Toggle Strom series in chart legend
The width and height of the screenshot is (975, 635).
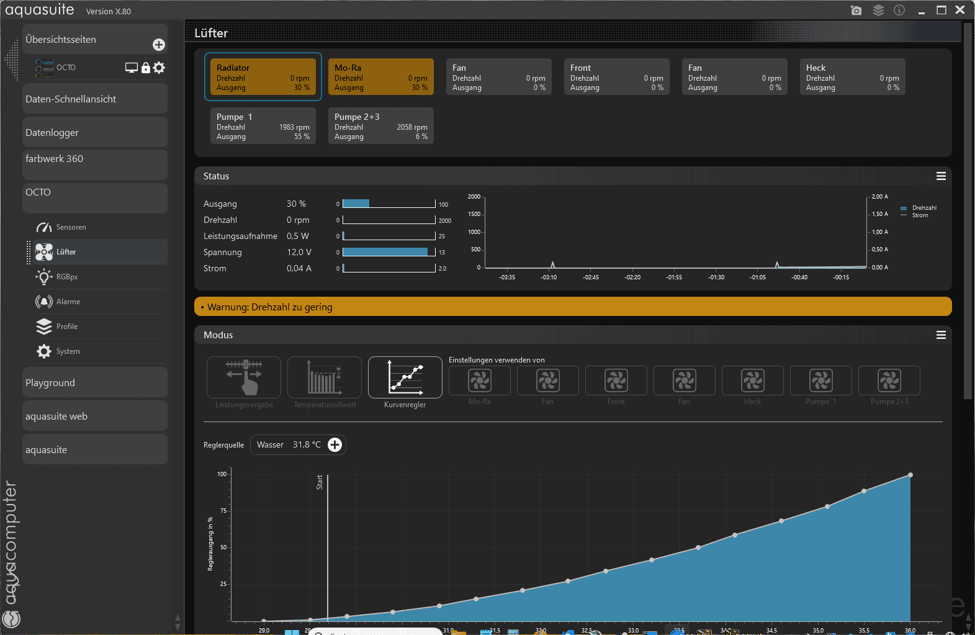coord(915,215)
